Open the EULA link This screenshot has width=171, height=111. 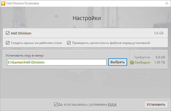click(x=112, y=105)
